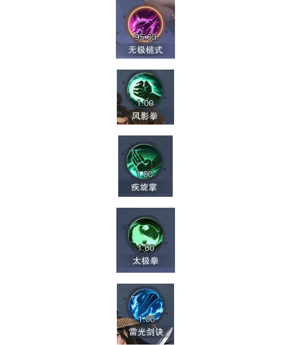This screenshot has width=295, height=345.
Task: Click the 无极槌式 skill name label
Action: click(145, 50)
